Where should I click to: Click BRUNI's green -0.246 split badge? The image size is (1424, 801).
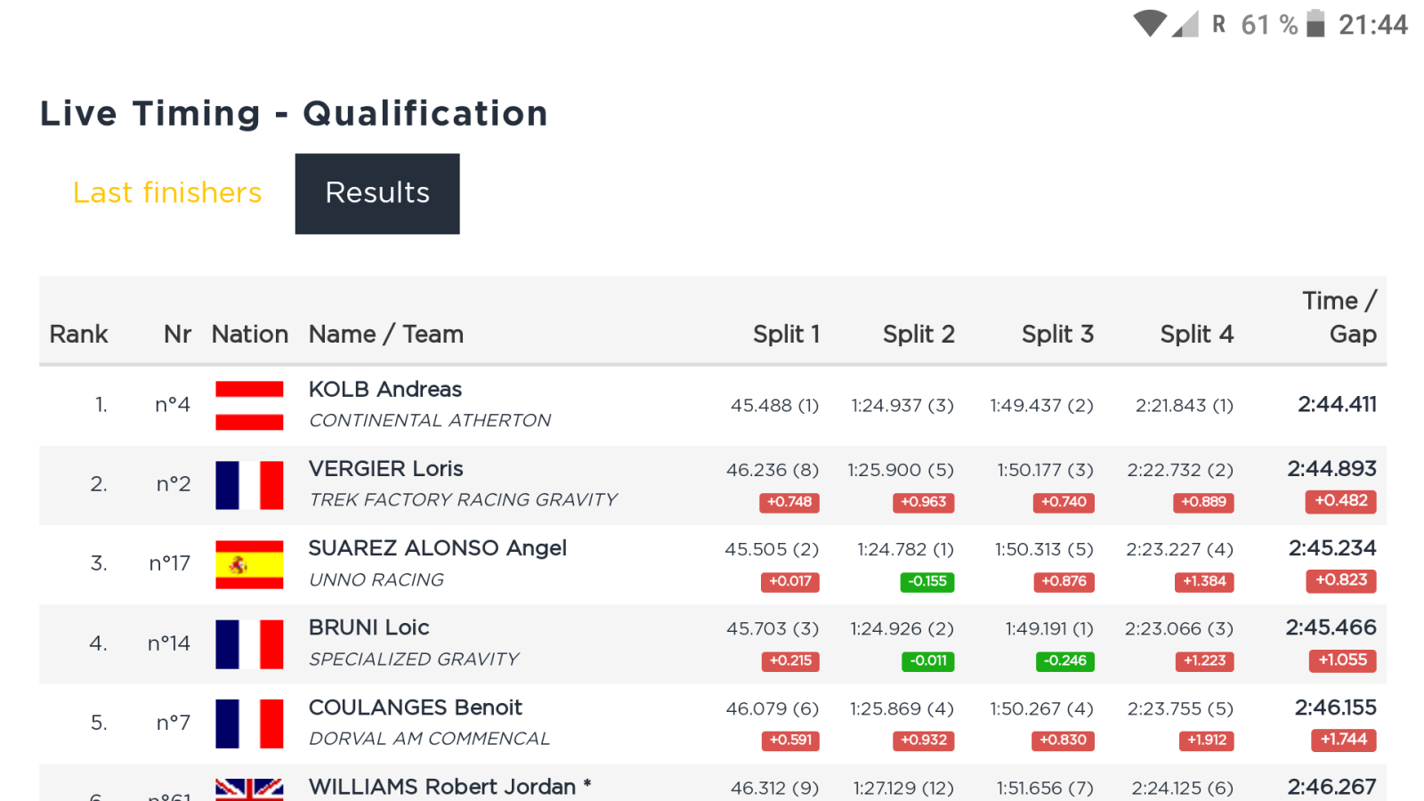1064,661
